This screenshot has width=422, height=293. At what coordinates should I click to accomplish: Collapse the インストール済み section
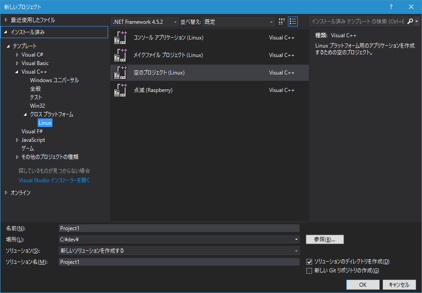pos(5,32)
